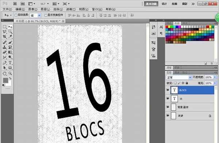Hide the 16 text layer

click(x=168, y=99)
